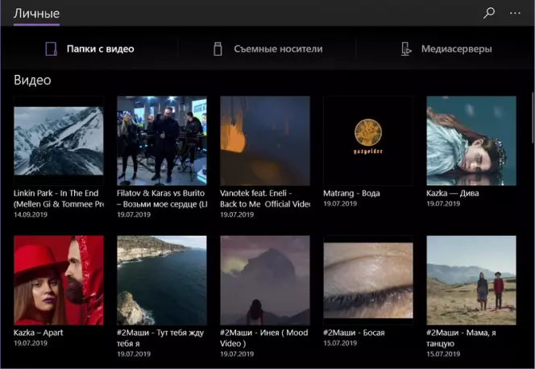Select the Съемные носители tab label

tap(278, 49)
